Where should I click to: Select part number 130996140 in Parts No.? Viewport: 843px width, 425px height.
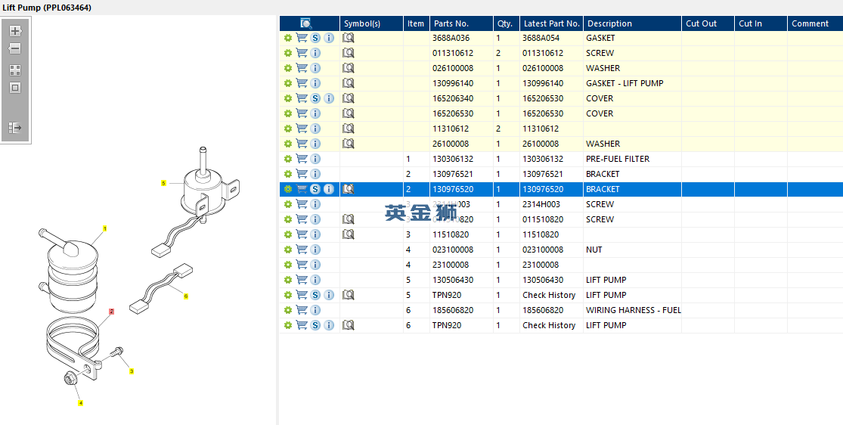(x=453, y=83)
